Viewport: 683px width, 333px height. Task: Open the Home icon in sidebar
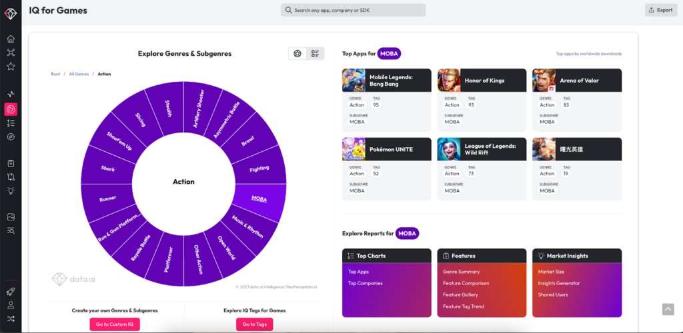[11, 39]
